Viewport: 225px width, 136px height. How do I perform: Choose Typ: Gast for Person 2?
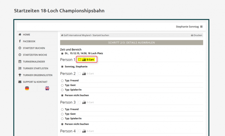click(62, 85)
